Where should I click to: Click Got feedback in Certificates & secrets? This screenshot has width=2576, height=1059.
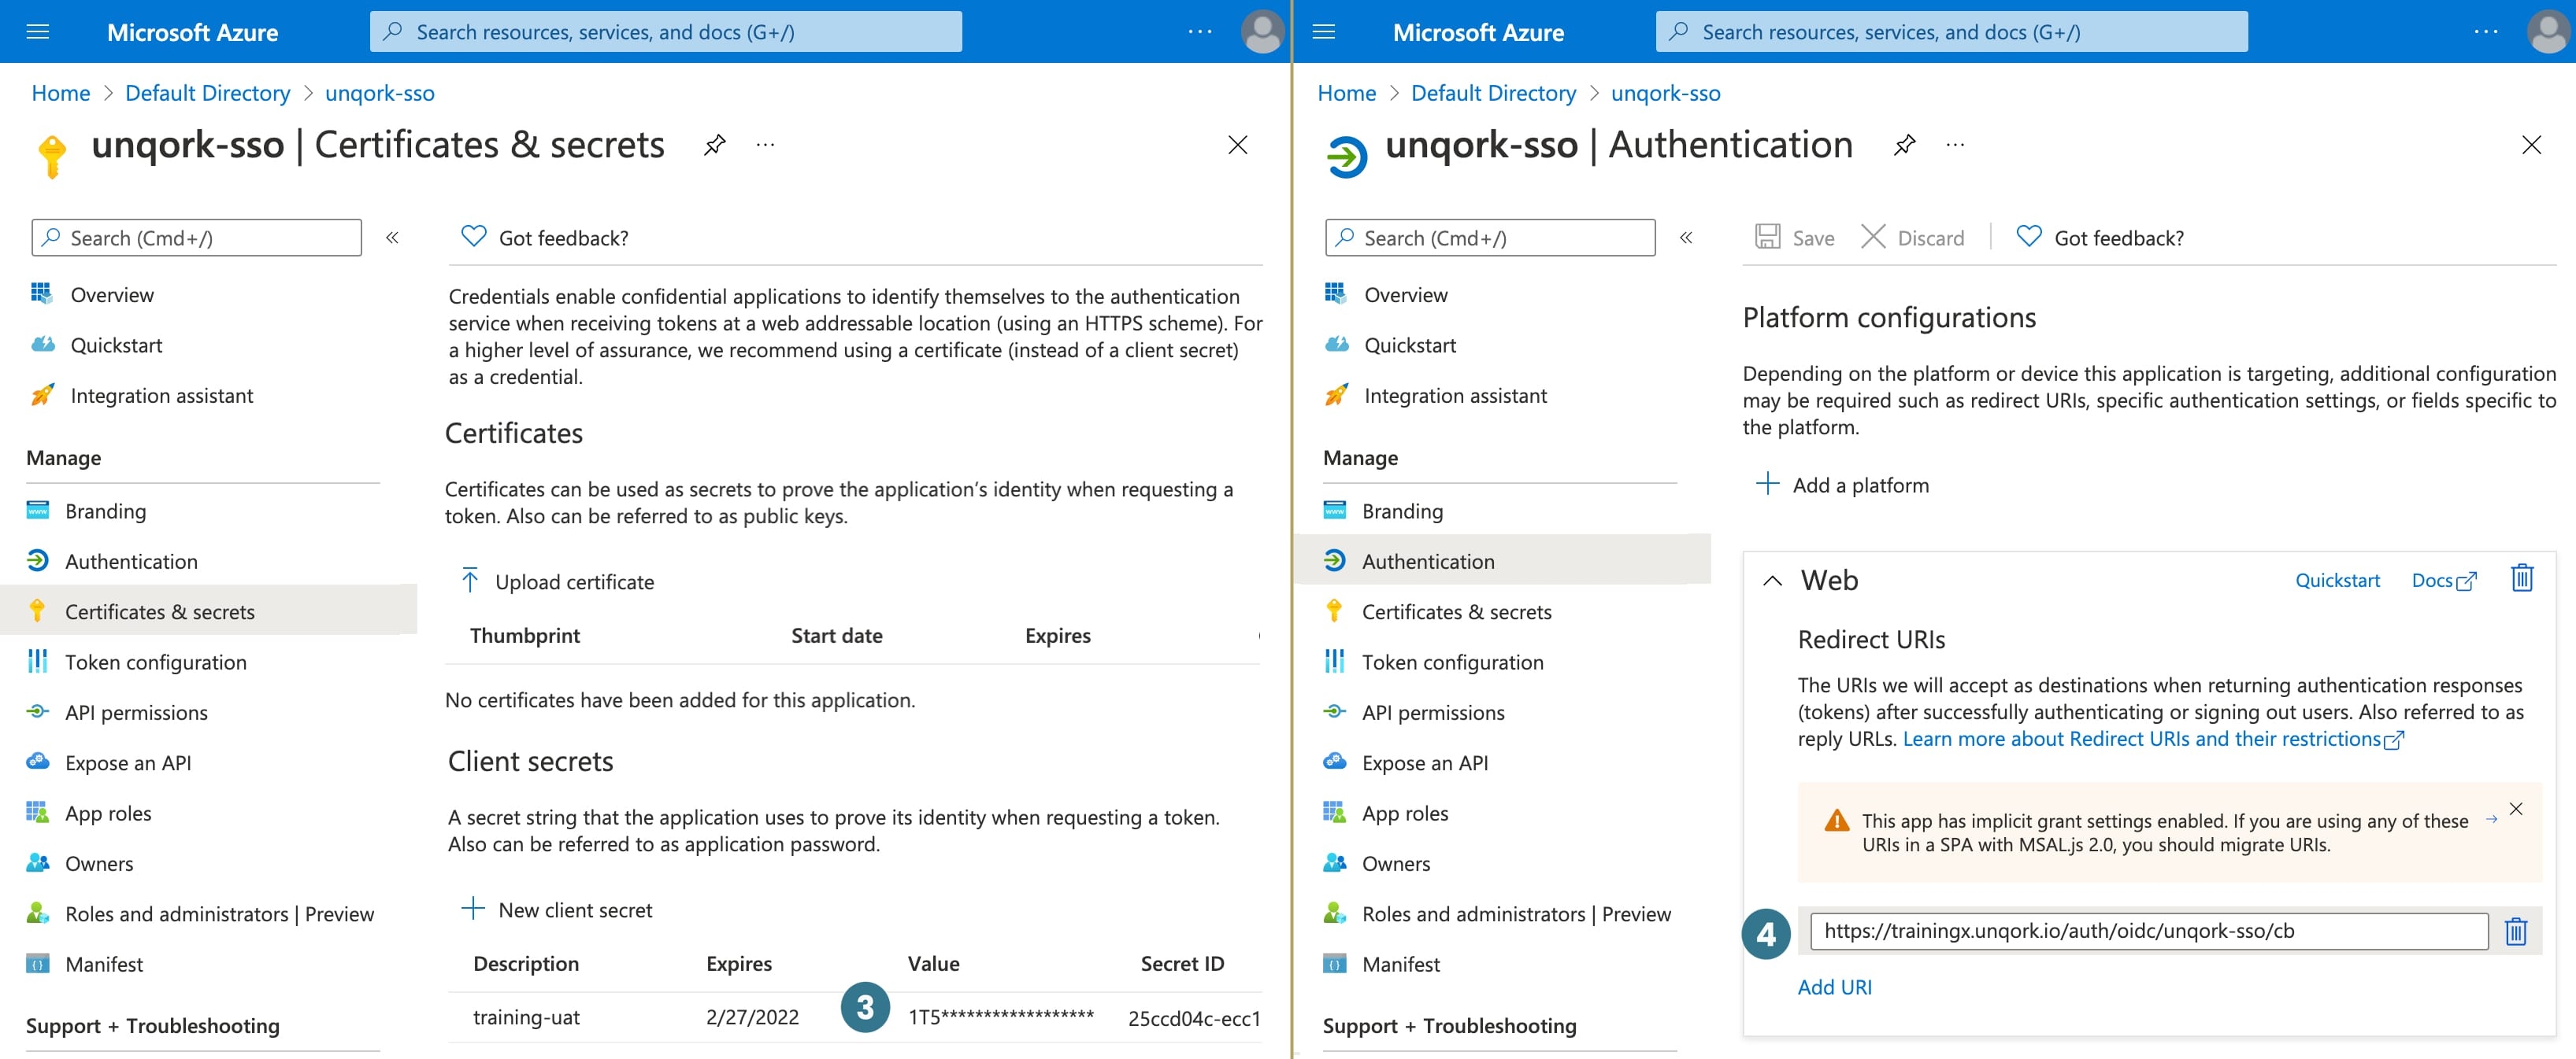[544, 238]
